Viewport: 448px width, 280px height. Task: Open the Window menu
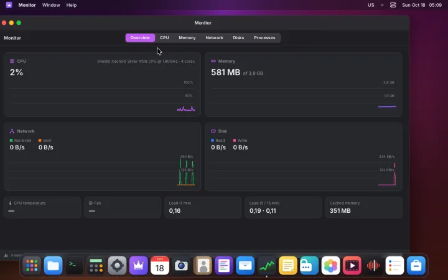point(51,5)
